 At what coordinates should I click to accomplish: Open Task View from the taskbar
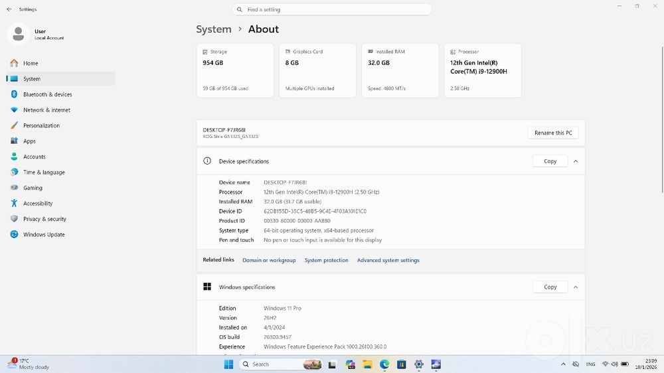pyautogui.click(x=333, y=364)
